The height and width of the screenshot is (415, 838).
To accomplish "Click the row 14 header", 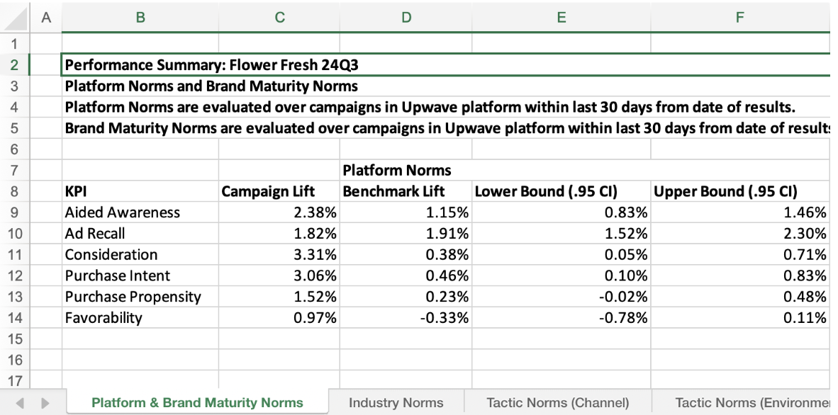I will click(x=15, y=318).
